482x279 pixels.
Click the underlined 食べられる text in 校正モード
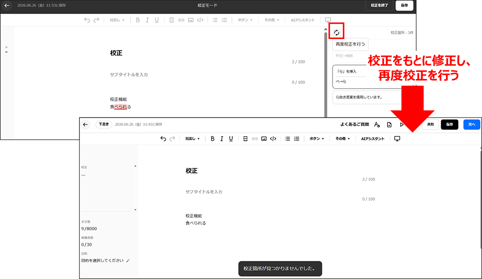tap(120, 107)
